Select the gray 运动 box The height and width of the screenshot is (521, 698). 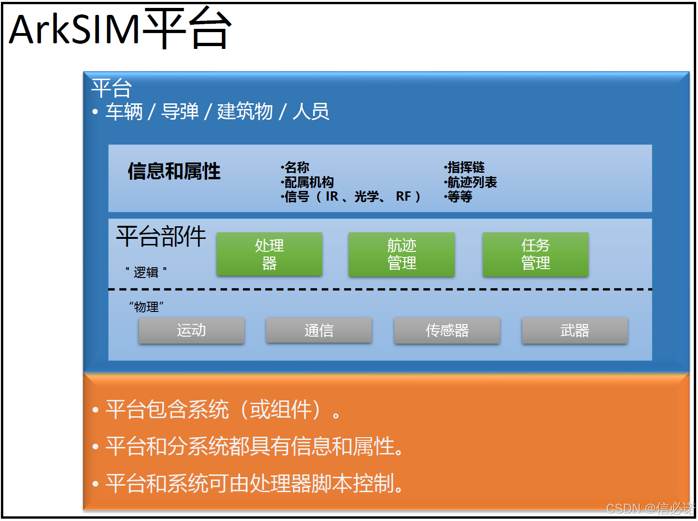(192, 331)
